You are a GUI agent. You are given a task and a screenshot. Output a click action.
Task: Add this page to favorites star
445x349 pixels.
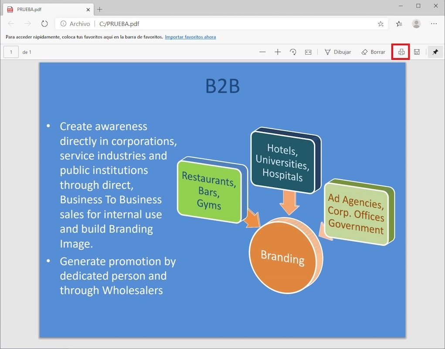[380, 24]
